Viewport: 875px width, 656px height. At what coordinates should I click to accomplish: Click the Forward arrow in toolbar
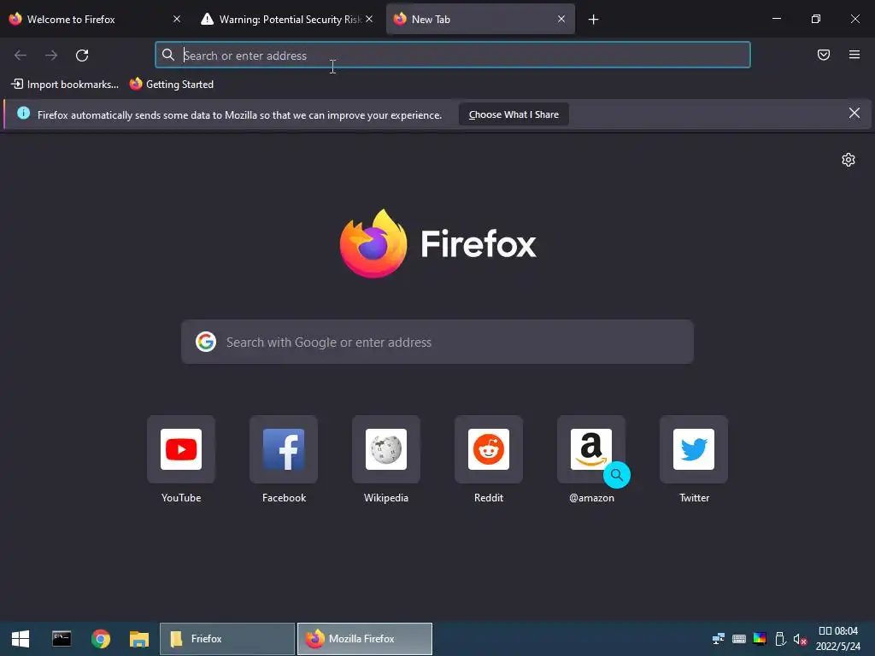coord(51,56)
